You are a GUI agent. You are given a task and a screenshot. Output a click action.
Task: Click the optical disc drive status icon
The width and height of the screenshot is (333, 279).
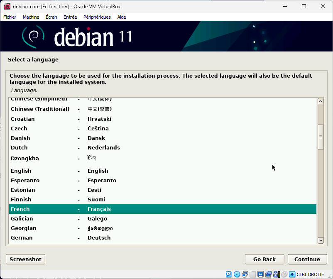click(x=237, y=274)
